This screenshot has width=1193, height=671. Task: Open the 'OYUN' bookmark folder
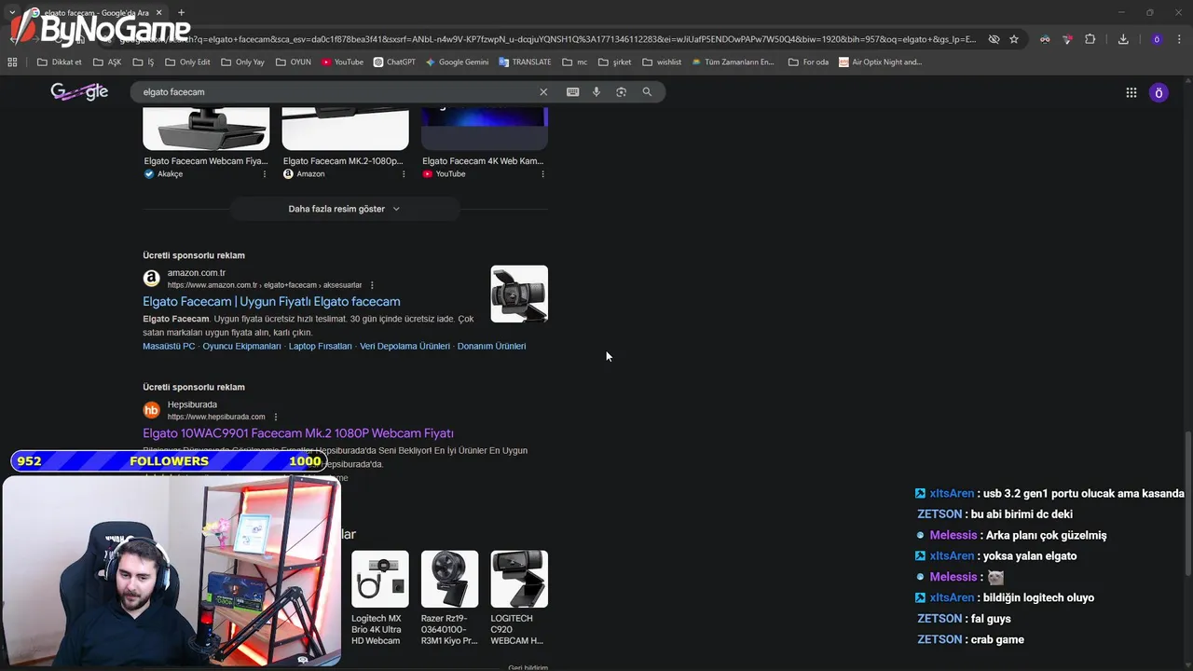[x=294, y=62]
